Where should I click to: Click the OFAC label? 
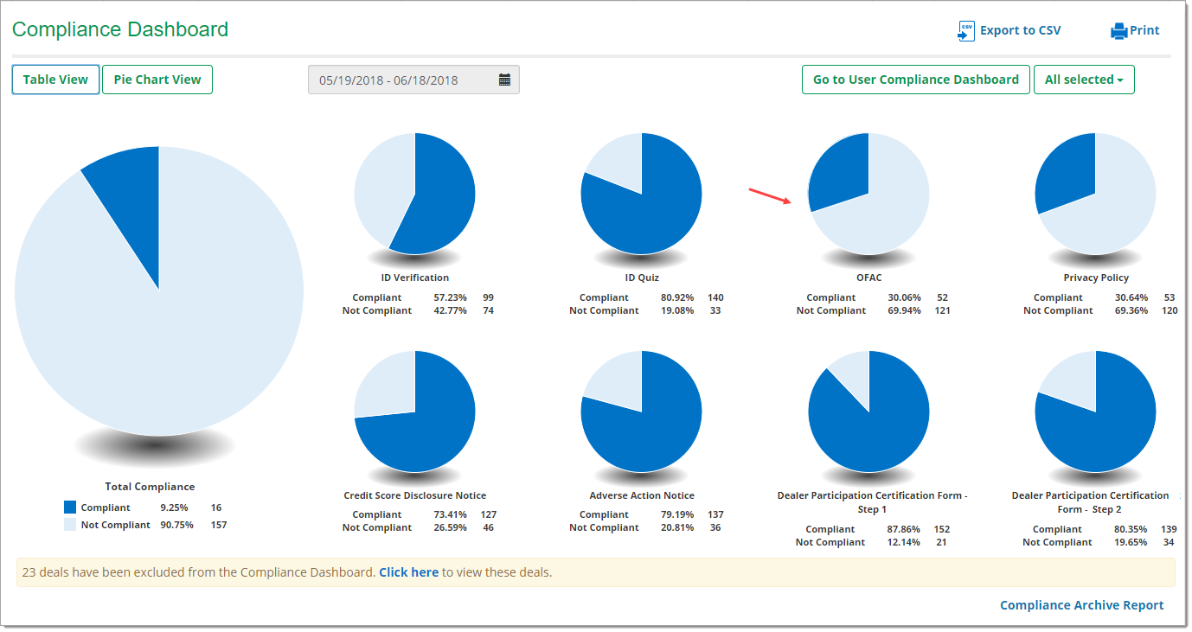coord(868,278)
